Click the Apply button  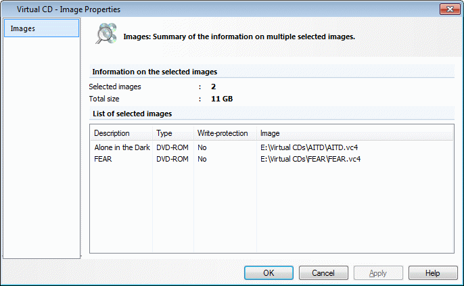point(378,273)
